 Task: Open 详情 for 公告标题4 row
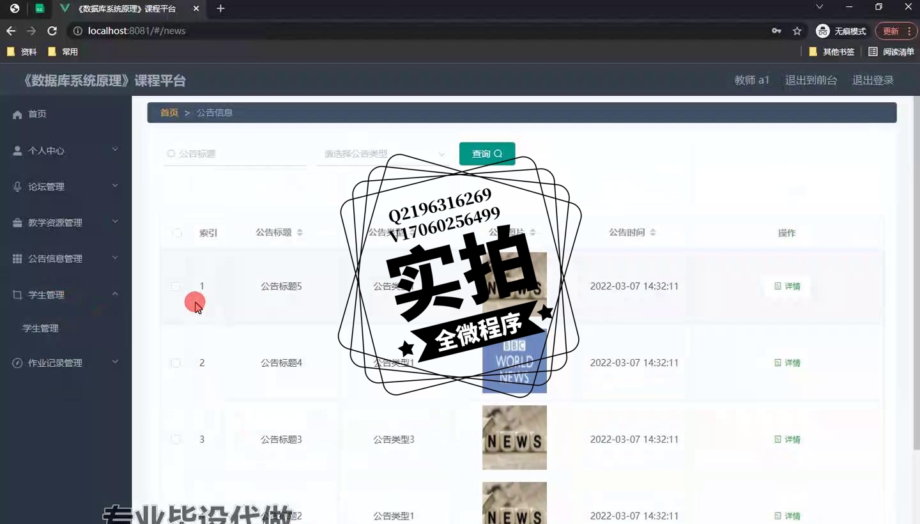point(787,363)
